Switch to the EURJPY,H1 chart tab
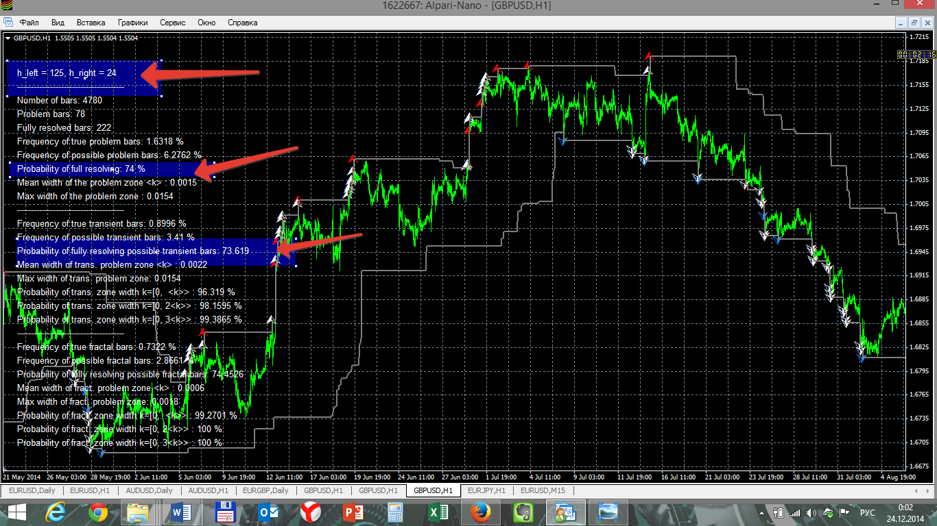This screenshot has height=526, width=937. (x=486, y=490)
